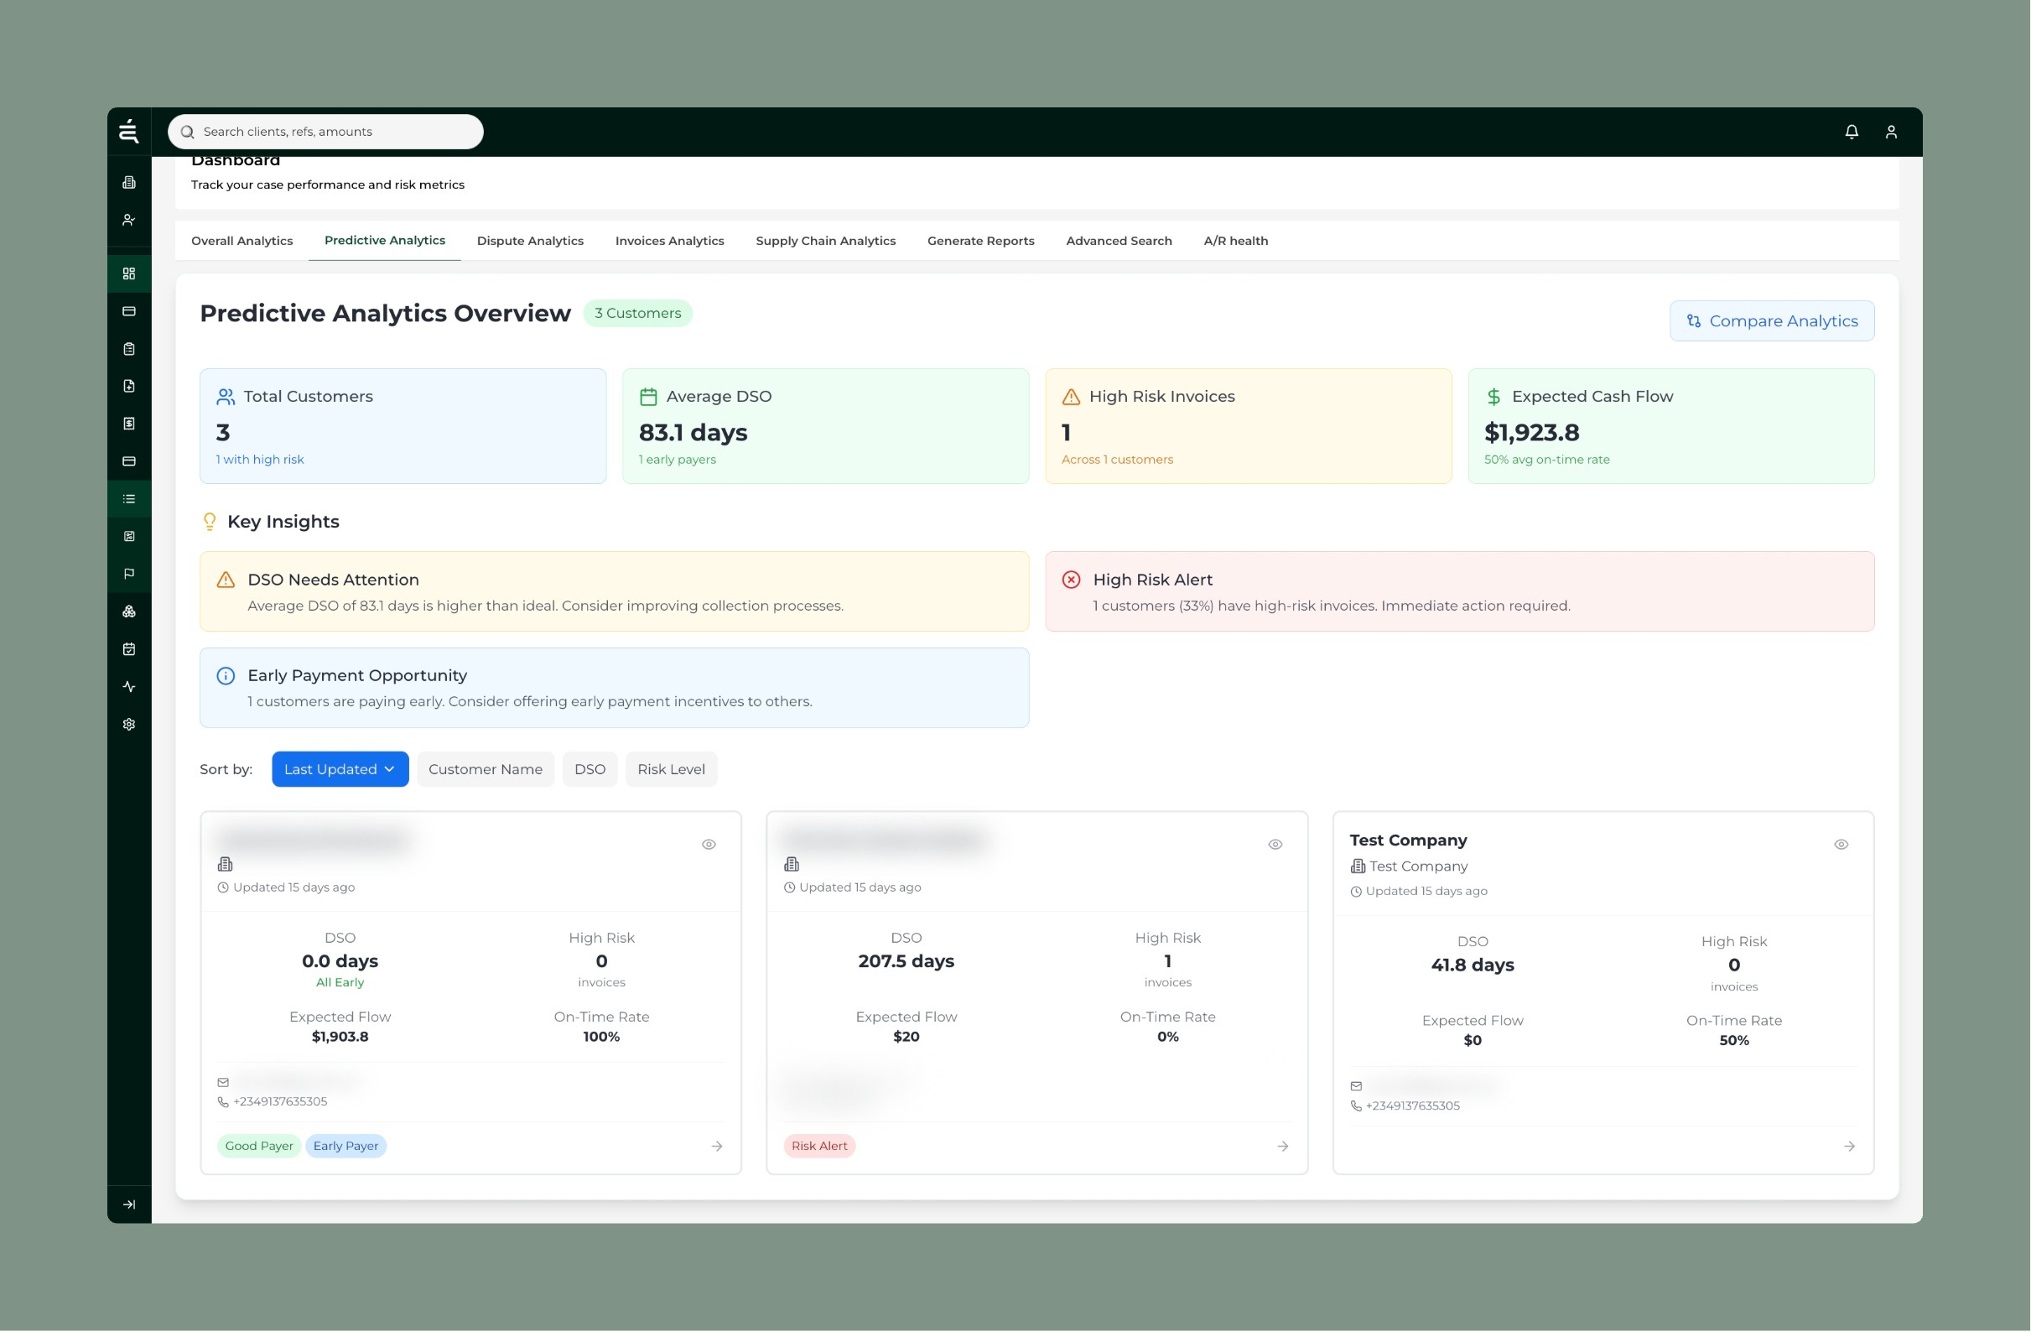Image resolution: width=2031 pixels, height=1332 pixels.
Task: Click the Compare Analytics button
Action: pyautogui.click(x=1772, y=321)
